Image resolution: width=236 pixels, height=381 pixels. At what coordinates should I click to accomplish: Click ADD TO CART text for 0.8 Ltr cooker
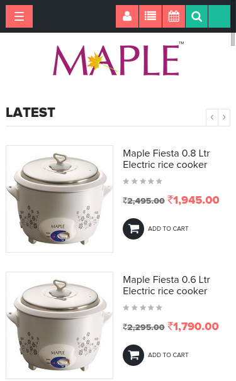pyautogui.click(x=168, y=229)
